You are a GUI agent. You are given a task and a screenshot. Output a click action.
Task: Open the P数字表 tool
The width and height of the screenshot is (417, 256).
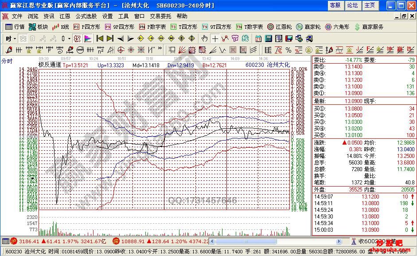pyautogui.click(x=152, y=27)
